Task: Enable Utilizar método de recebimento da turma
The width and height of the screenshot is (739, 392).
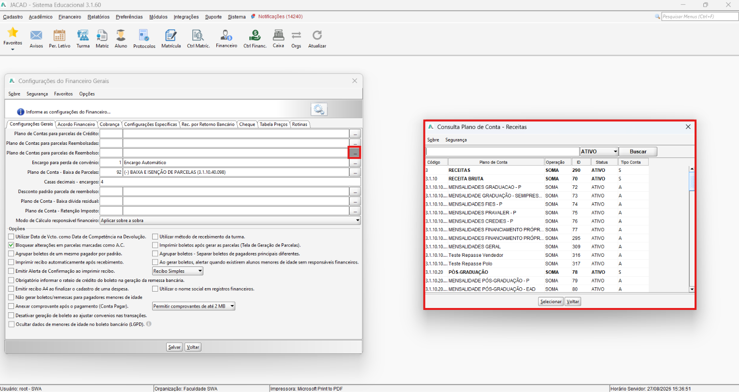Action: (156, 237)
